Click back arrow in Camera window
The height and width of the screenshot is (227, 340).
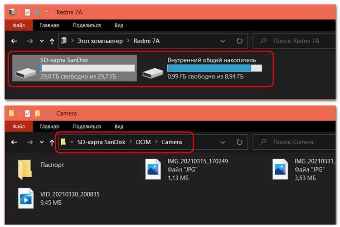click(15, 142)
